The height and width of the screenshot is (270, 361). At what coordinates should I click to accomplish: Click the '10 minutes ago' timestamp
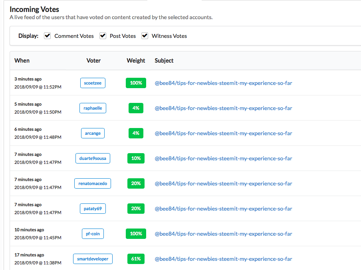click(x=29, y=230)
